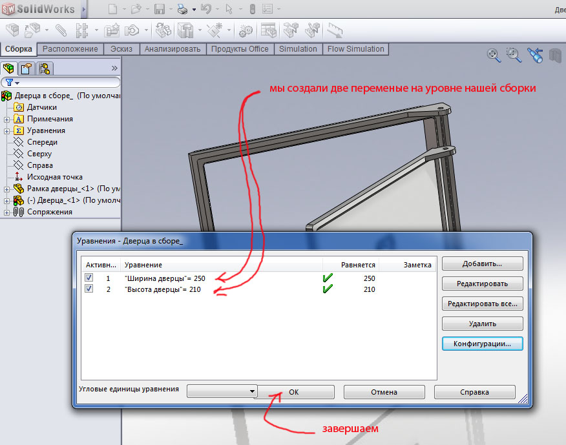The height and width of the screenshot is (445, 566).
Task: Expand the Уравнения folder in the tree
Action: [6, 130]
